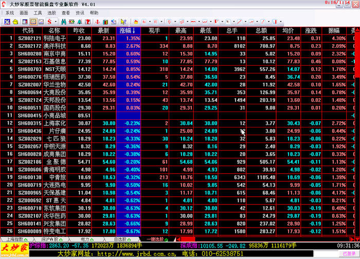Click the horizontal scrollbar left arrow
The height and width of the screenshot is (259, 360).
[178, 239]
